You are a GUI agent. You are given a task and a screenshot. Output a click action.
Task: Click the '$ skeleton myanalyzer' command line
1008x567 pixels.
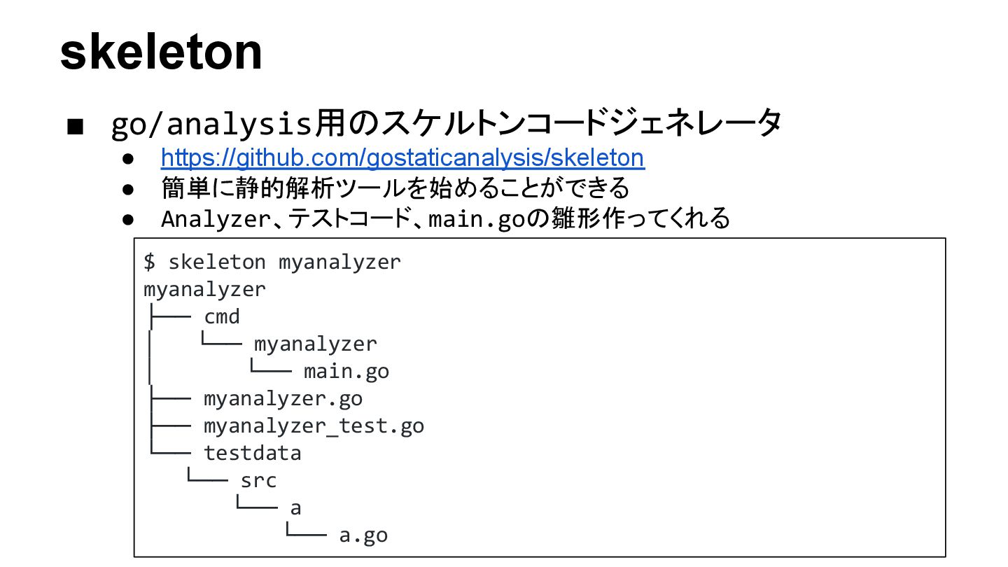coord(272,262)
